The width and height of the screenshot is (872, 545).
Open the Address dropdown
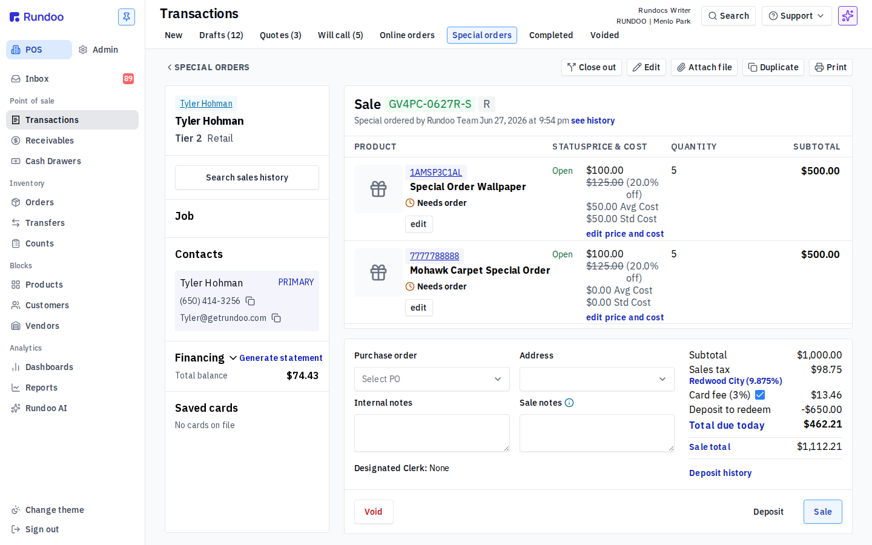pyautogui.click(x=597, y=379)
